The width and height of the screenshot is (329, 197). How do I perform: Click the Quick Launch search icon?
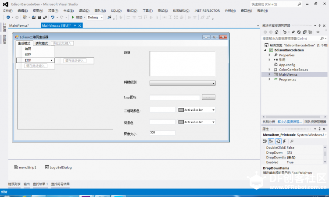coord(299,4)
